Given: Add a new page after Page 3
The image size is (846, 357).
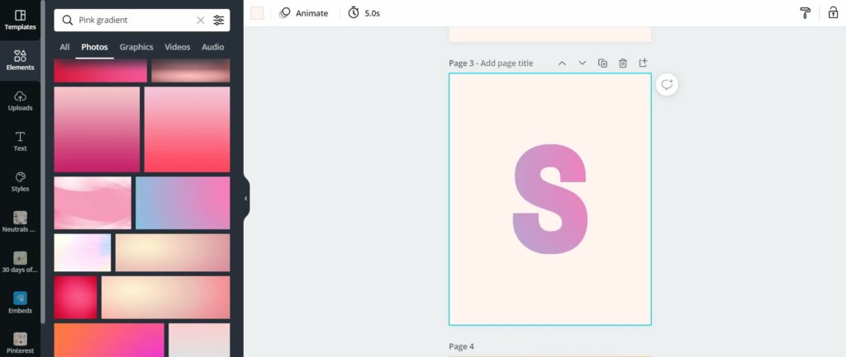Looking at the screenshot, I should 643,63.
